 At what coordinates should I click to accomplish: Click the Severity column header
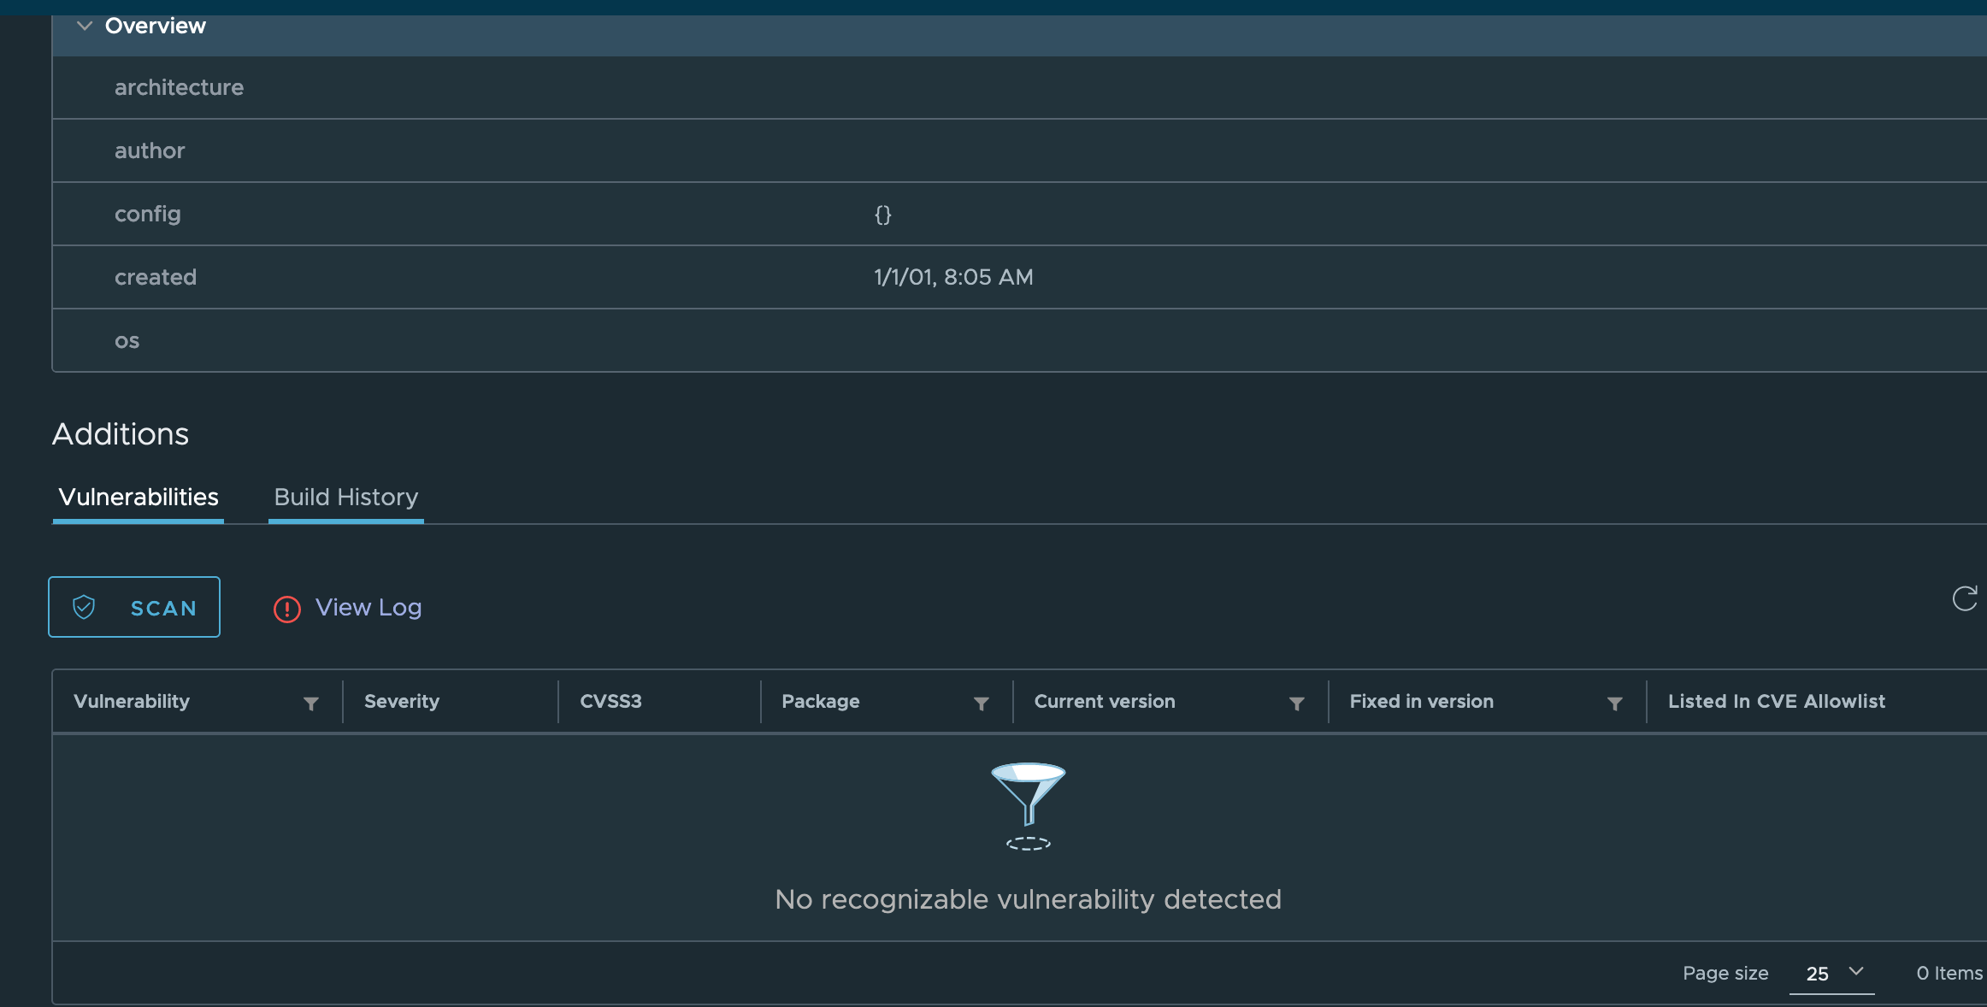click(x=402, y=701)
